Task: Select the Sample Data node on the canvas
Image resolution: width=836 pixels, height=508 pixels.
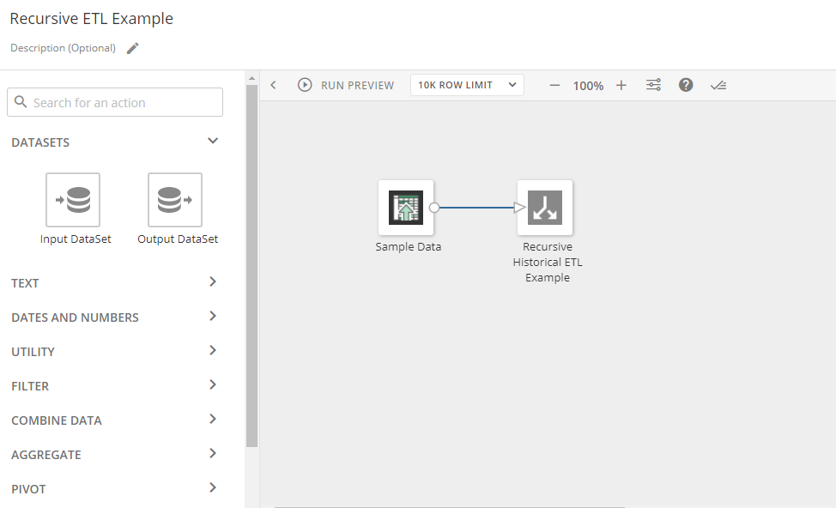Action: [x=406, y=207]
